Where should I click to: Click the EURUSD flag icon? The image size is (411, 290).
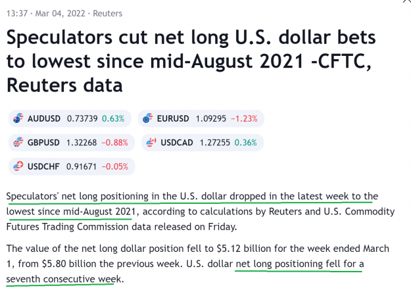(x=147, y=118)
